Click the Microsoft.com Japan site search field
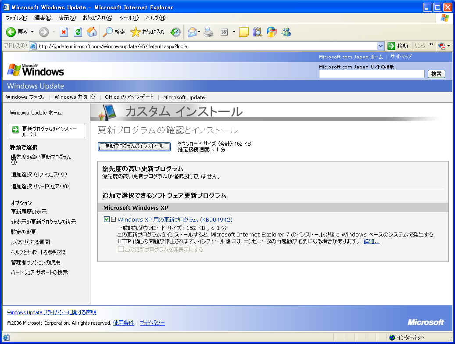Image resolution: width=455 pixels, height=344 pixels. 372,74
